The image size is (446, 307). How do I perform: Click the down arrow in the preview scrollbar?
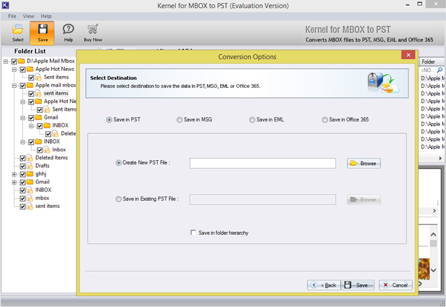coord(434,270)
